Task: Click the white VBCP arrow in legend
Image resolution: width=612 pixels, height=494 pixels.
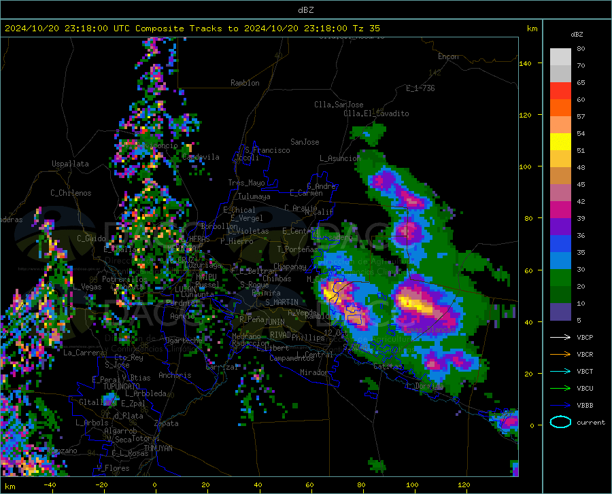Action: (x=560, y=337)
